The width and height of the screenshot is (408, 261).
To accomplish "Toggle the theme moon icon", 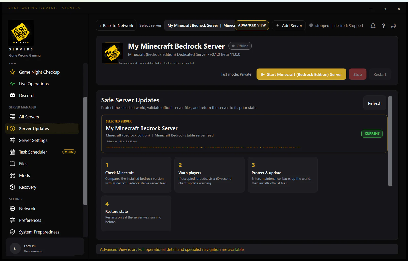I will (x=393, y=26).
